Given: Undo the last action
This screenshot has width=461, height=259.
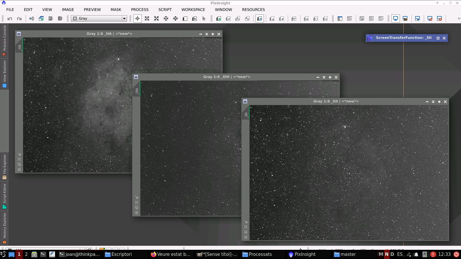Looking at the screenshot, I should click(10, 18).
